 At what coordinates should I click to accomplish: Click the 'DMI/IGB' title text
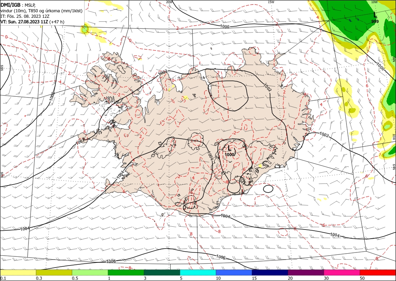pos(11,4)
